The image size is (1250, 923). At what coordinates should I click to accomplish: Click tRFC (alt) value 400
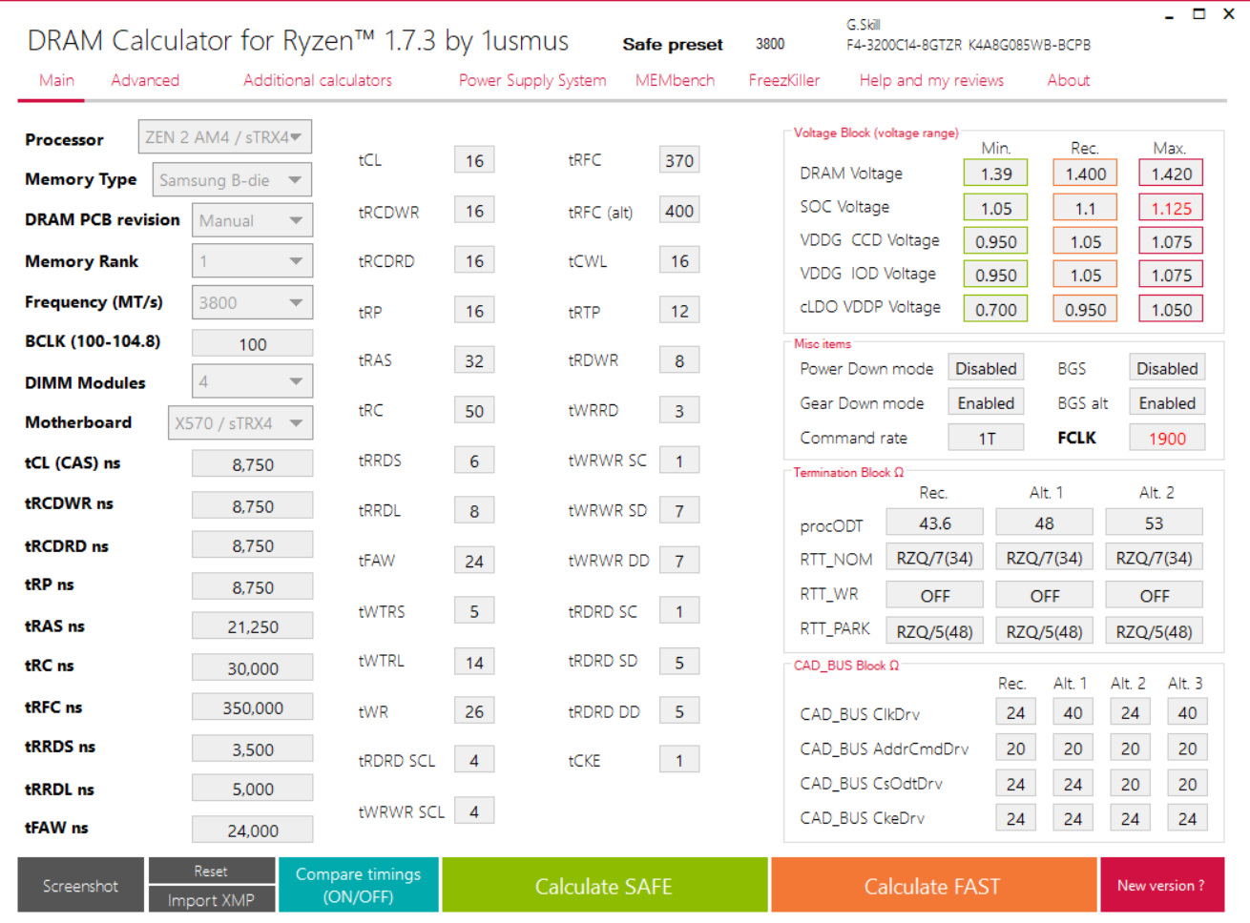679,211
